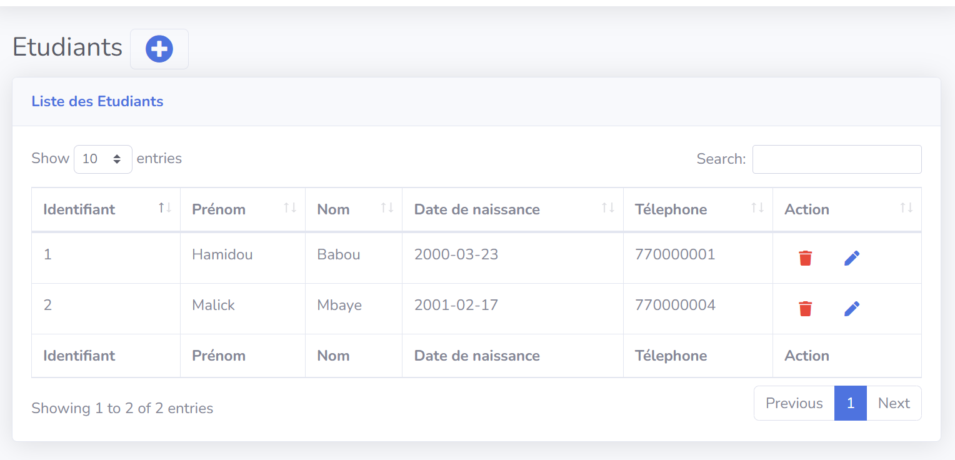Toggle sorting on the Action column

point(907,209)
